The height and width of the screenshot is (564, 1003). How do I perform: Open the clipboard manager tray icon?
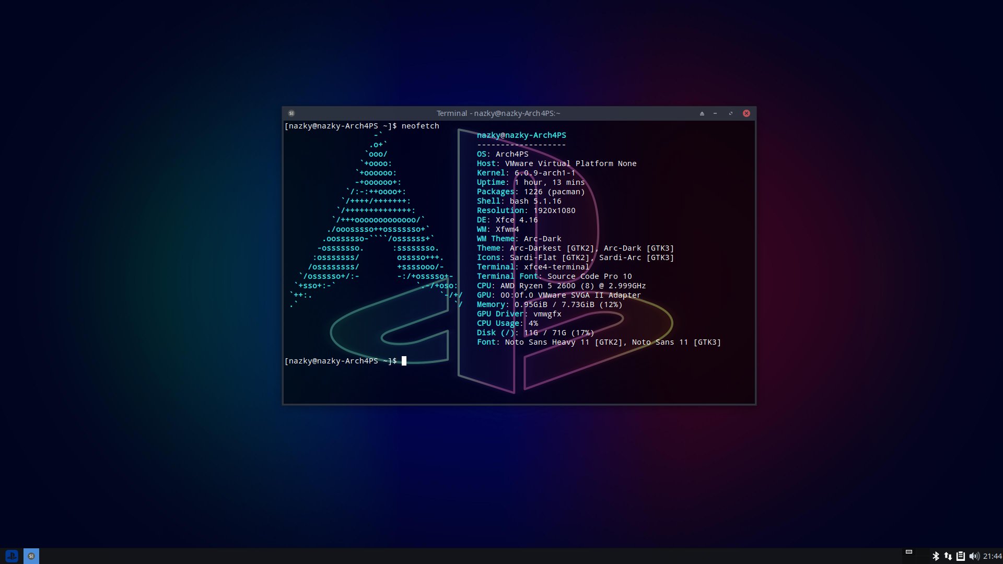[x=960, y=556]
